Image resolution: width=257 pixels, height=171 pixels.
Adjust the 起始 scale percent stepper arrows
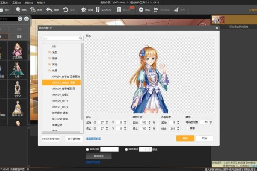point(149,122)
